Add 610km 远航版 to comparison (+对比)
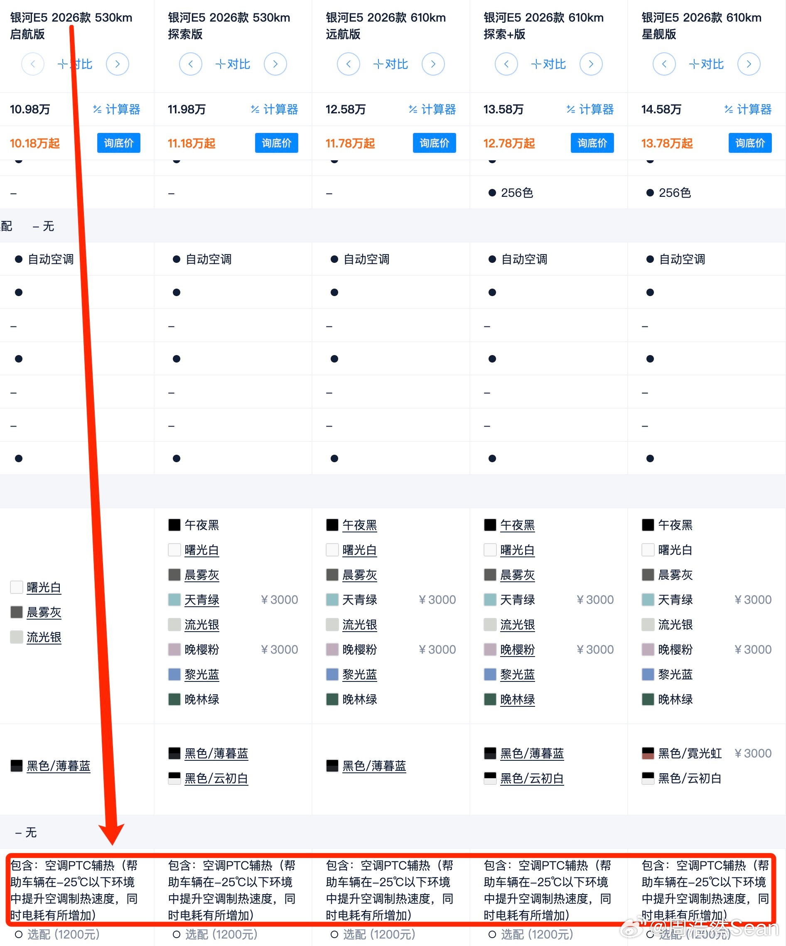The height and width of the screenshot is (946, 786). coord(390,64)
